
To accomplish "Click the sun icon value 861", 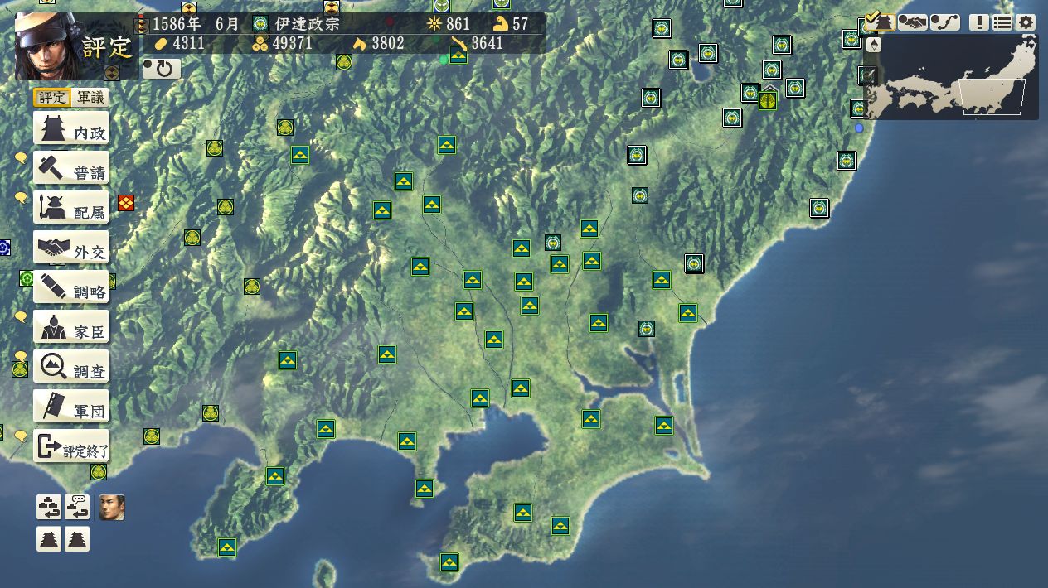I will pyautogui.click(x=458, y=23).
